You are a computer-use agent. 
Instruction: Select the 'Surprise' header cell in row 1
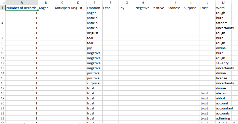(x=191, y=8)
